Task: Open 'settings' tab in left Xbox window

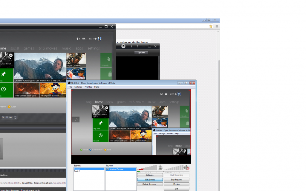Action: click(x=94, y=48)
